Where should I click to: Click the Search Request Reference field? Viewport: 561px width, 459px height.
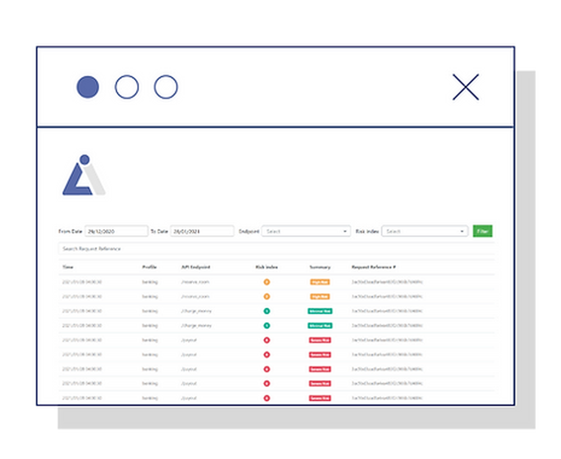tap(276, 249)
